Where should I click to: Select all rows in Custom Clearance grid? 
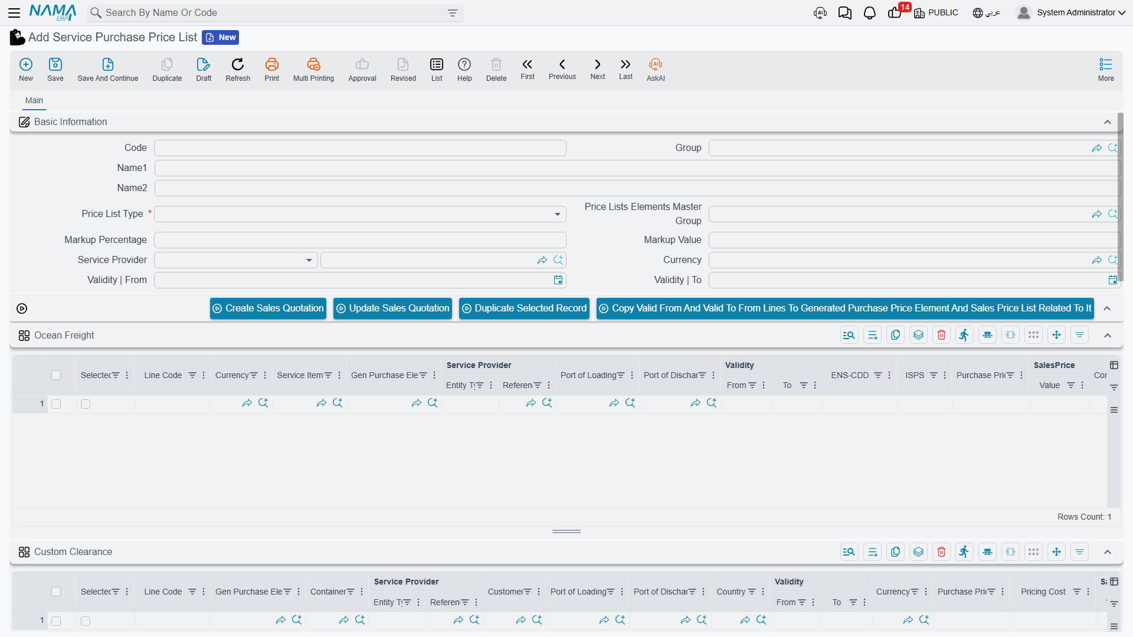56,592
